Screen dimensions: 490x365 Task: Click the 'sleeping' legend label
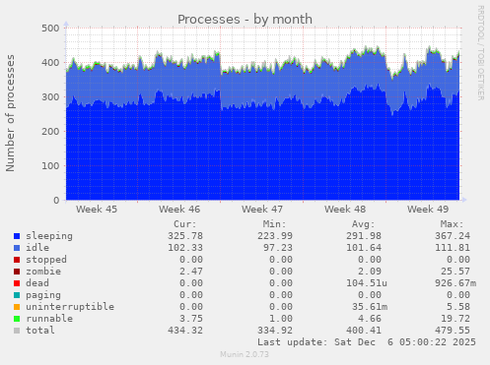pos(49,236)
